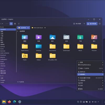
Task: Open the volume icon in system tray
Action: tap(95, 102)
